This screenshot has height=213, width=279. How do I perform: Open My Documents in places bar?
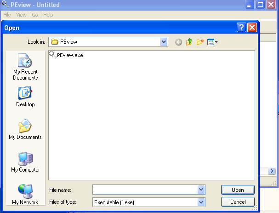[x=25, y=129]
